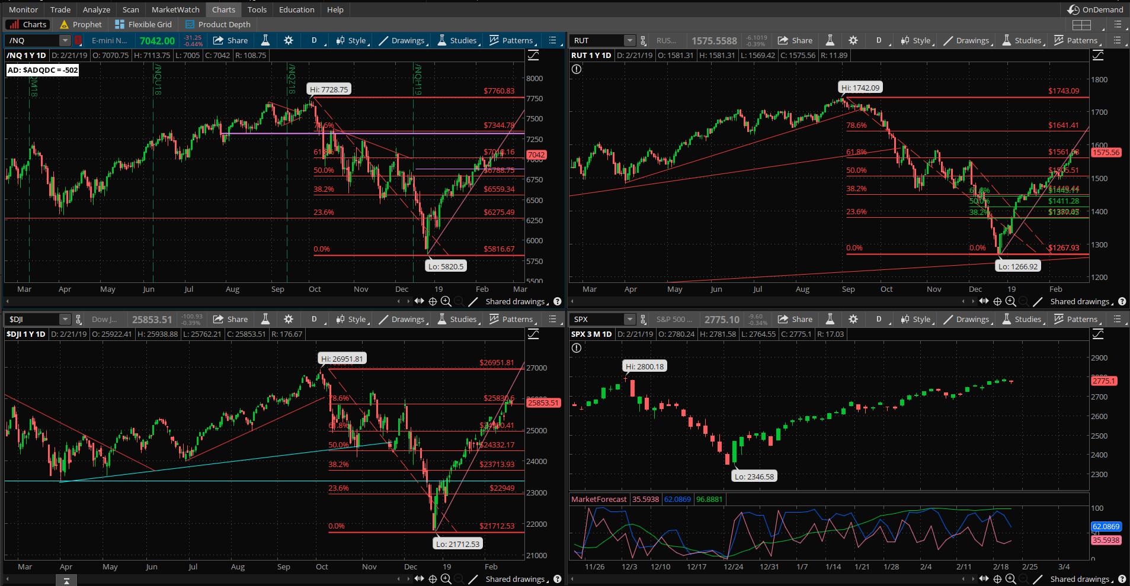This screenshot has height=586, width=1130.
Task: Expand the RUT symbol dropdown arrow
Action: click(x=630, y=40)
